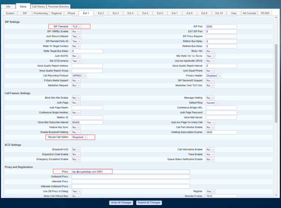Open the TR-069 tab
This screenshot has height=208, width=281.
pyautogui.click(x=265, y=13)
